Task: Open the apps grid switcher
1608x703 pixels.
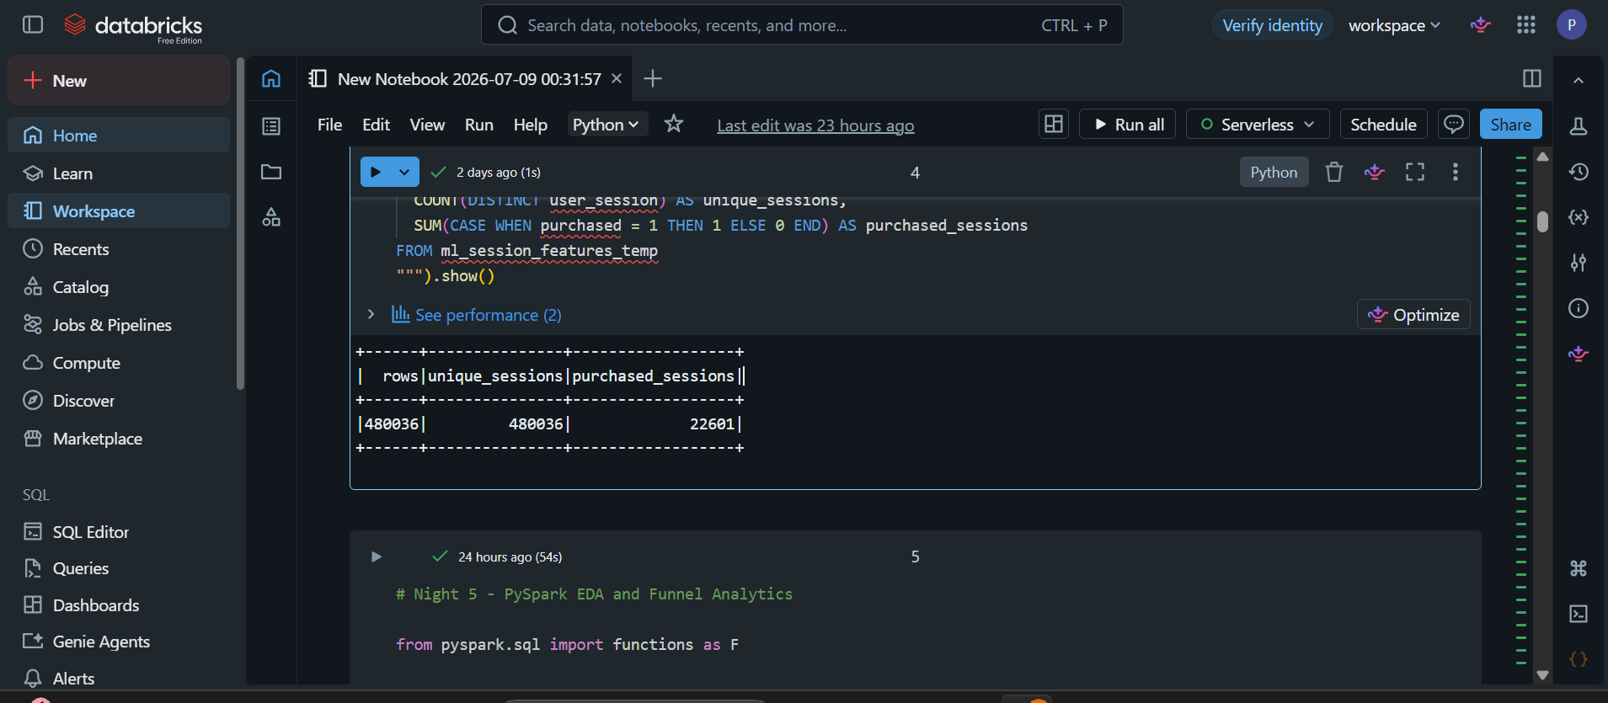Action: click(1525, 25)
